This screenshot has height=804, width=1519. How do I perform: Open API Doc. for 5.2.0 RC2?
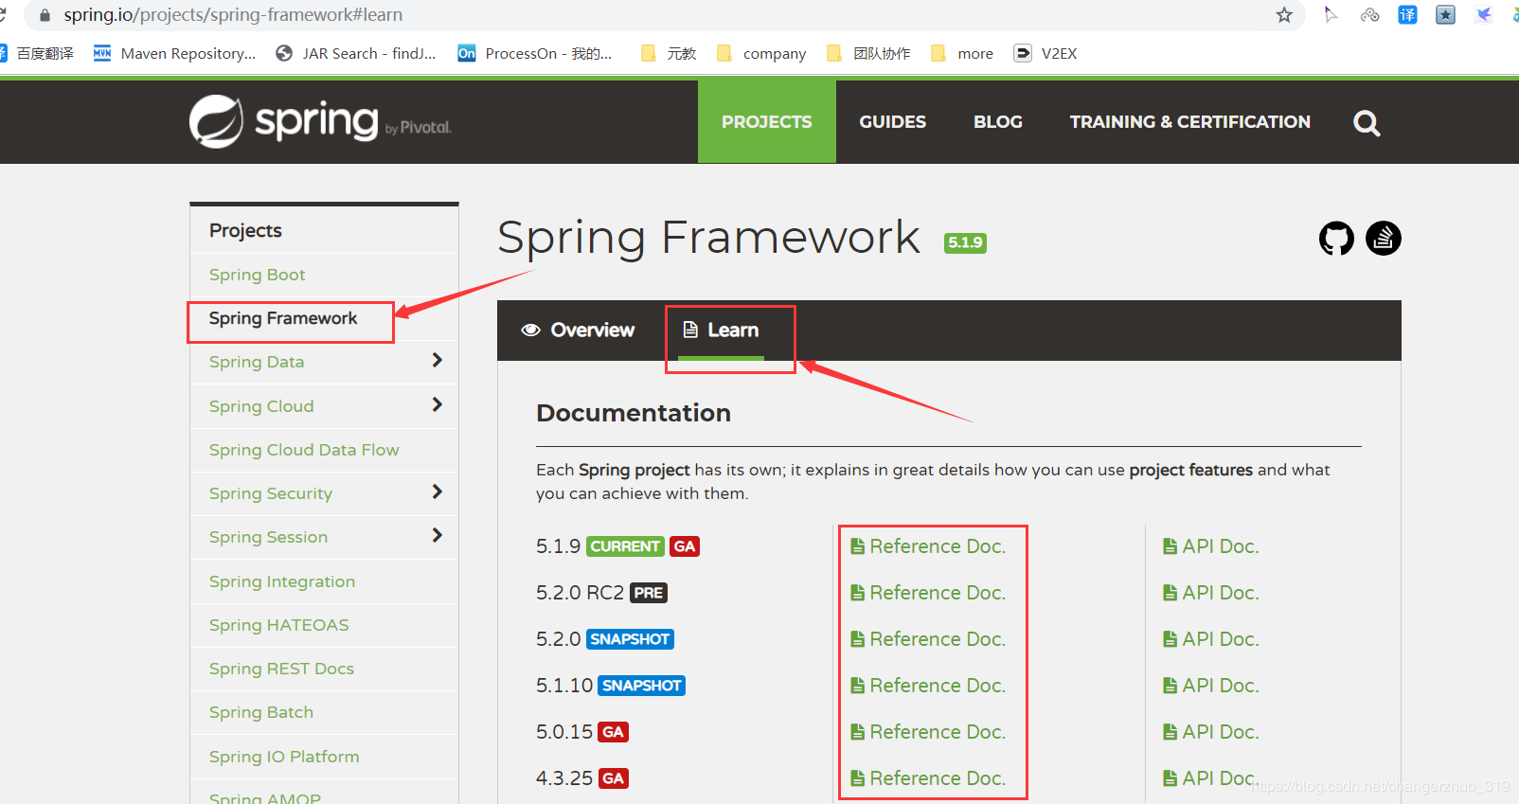click(x=1211, y=593)
